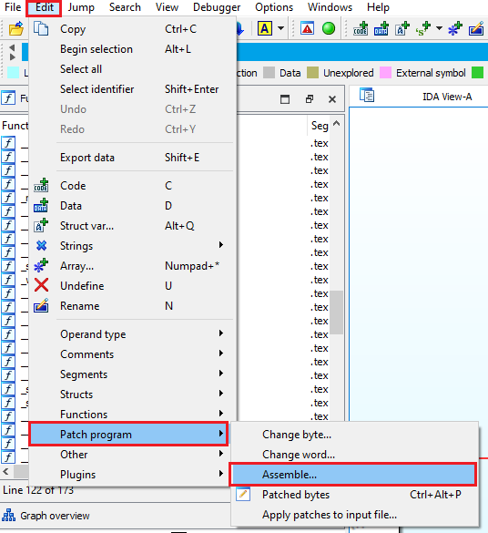This screenshot has width=488, height=533.
Task: Click the left navigation arrow on navigator band
Action: 12,47
